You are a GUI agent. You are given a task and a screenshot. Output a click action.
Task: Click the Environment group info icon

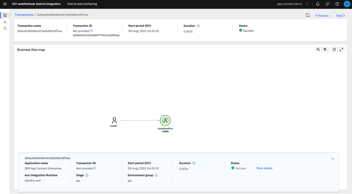pyautogui.click(x=156, y=175)
